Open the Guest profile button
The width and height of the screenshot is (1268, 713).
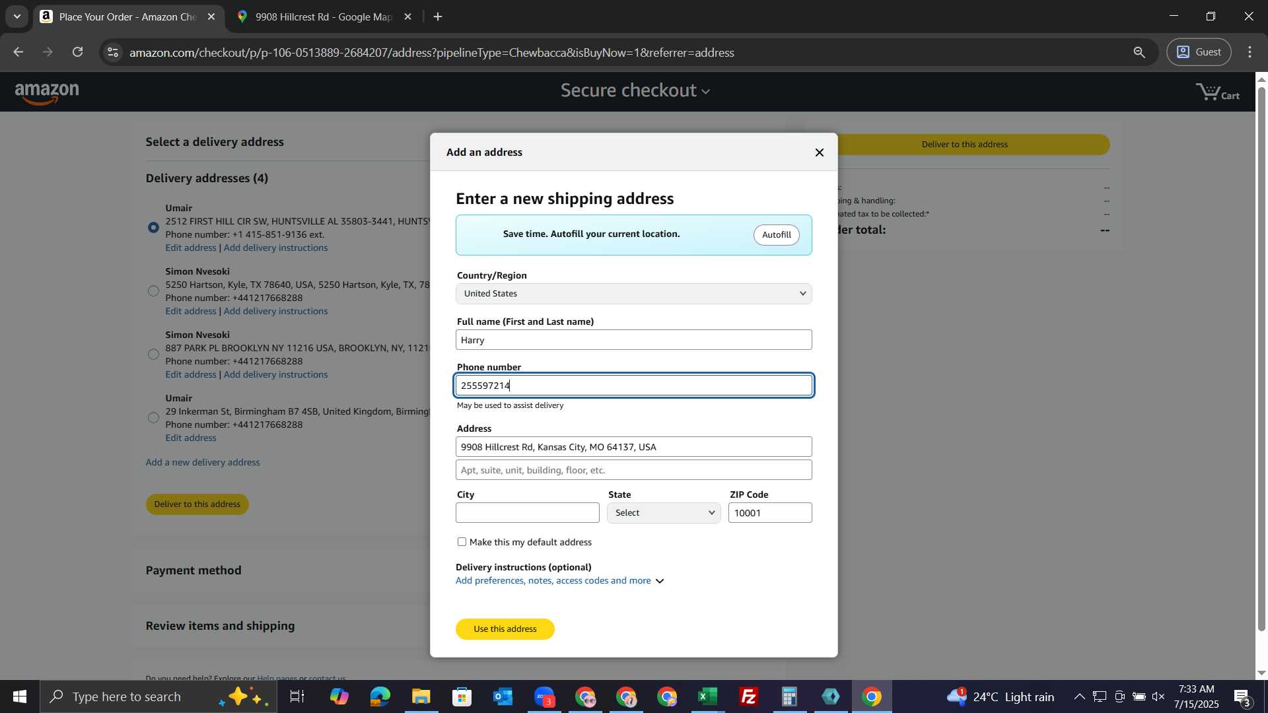pyautogui.click(x=1199, y=52)
